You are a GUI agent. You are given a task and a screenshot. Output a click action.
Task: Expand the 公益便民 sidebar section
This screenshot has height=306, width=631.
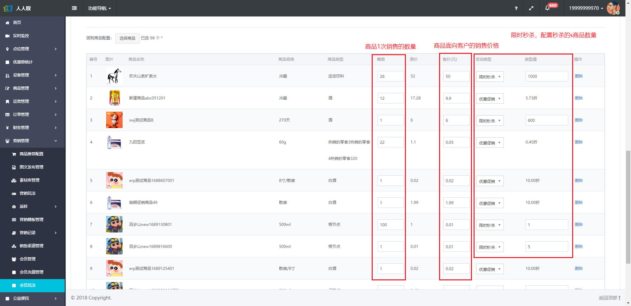(32, 298)
